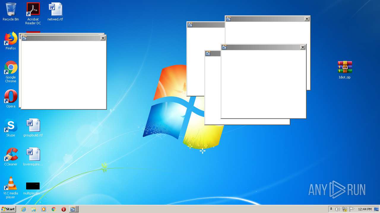This screenshot has height=213, width=380.
Task: Open Action Center flag tray icon
Action: 352,209
